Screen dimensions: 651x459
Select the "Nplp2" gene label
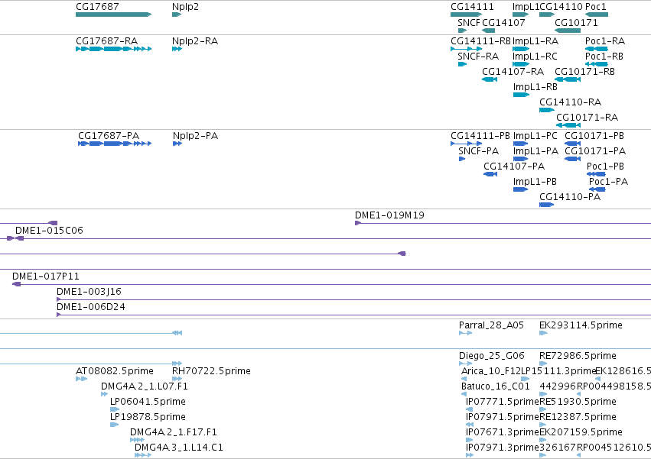[185, 7]
